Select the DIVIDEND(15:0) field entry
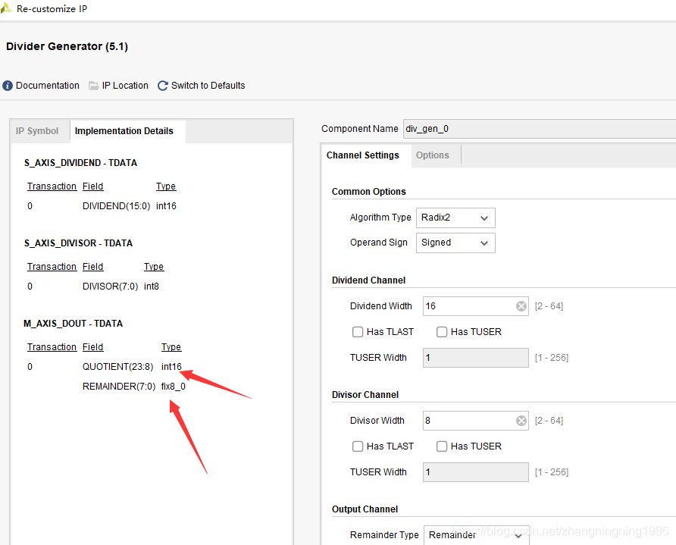 coord(117,206)
